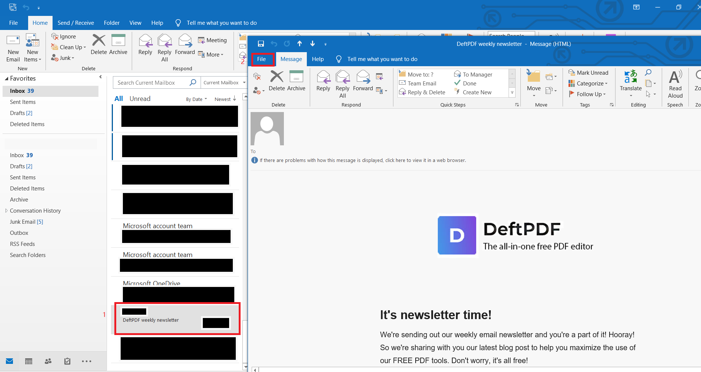
Task: Click Reply & Delete quick step
Action: pyautogui.click(x=422, y=92)
